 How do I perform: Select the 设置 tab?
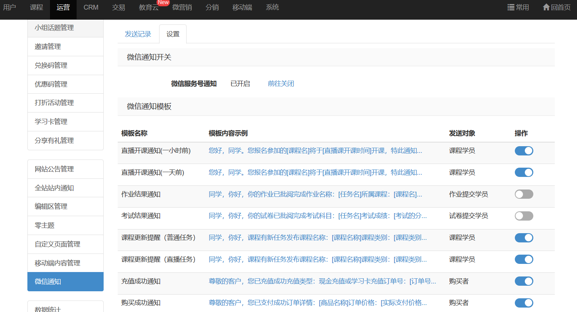pos(173,34)
